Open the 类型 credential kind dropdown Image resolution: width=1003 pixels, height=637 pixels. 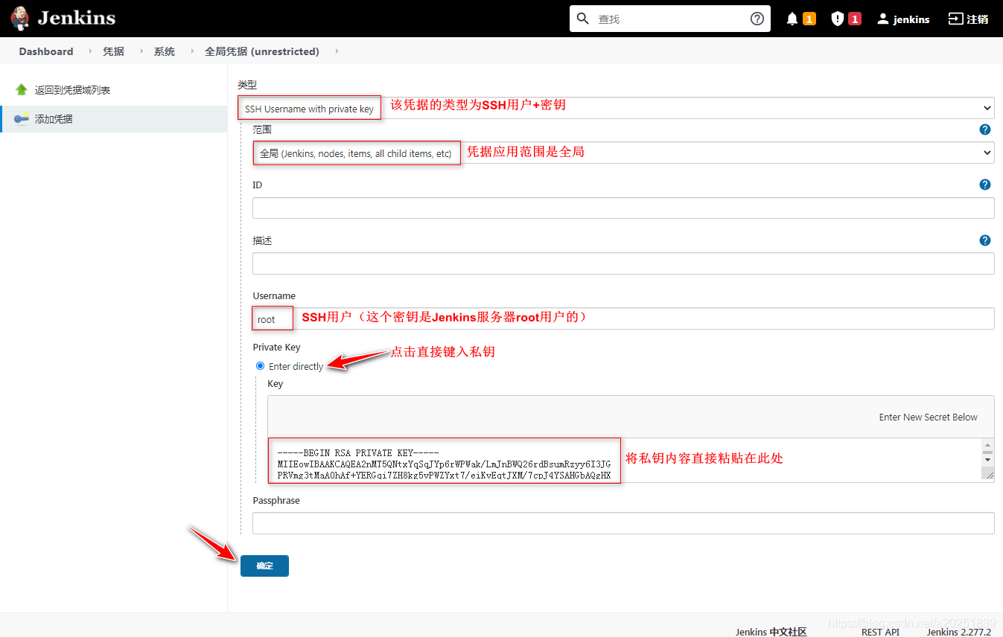tap(616, 108)
